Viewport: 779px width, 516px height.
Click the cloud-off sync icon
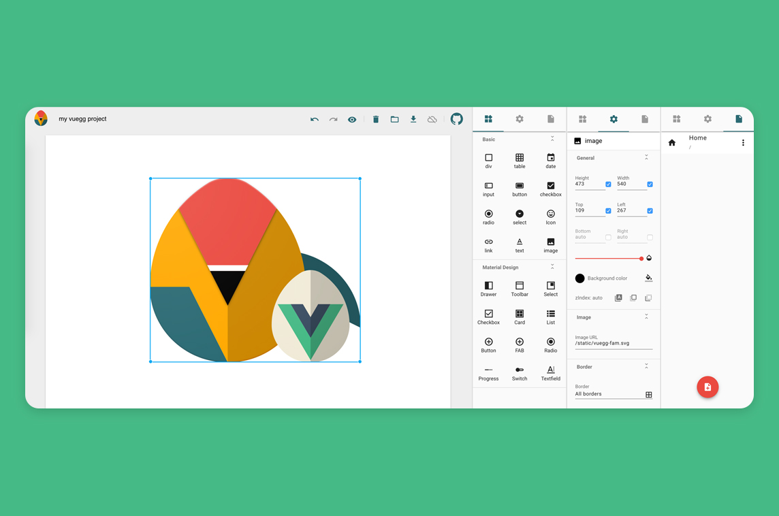click(x=432, y=119)
